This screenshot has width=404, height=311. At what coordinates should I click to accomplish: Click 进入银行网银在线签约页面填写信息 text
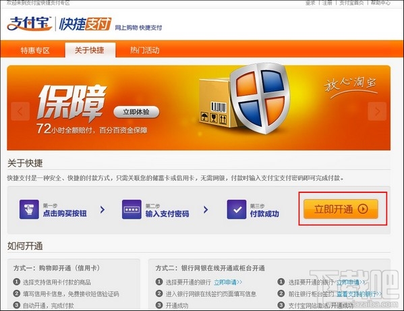[211, 293]
